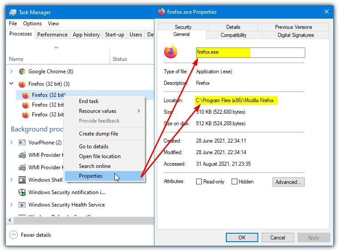Image resolution: width=339 pixels, height=251 pixels.
Task: Choose Search online from context menu
Action: click(105, 166)
